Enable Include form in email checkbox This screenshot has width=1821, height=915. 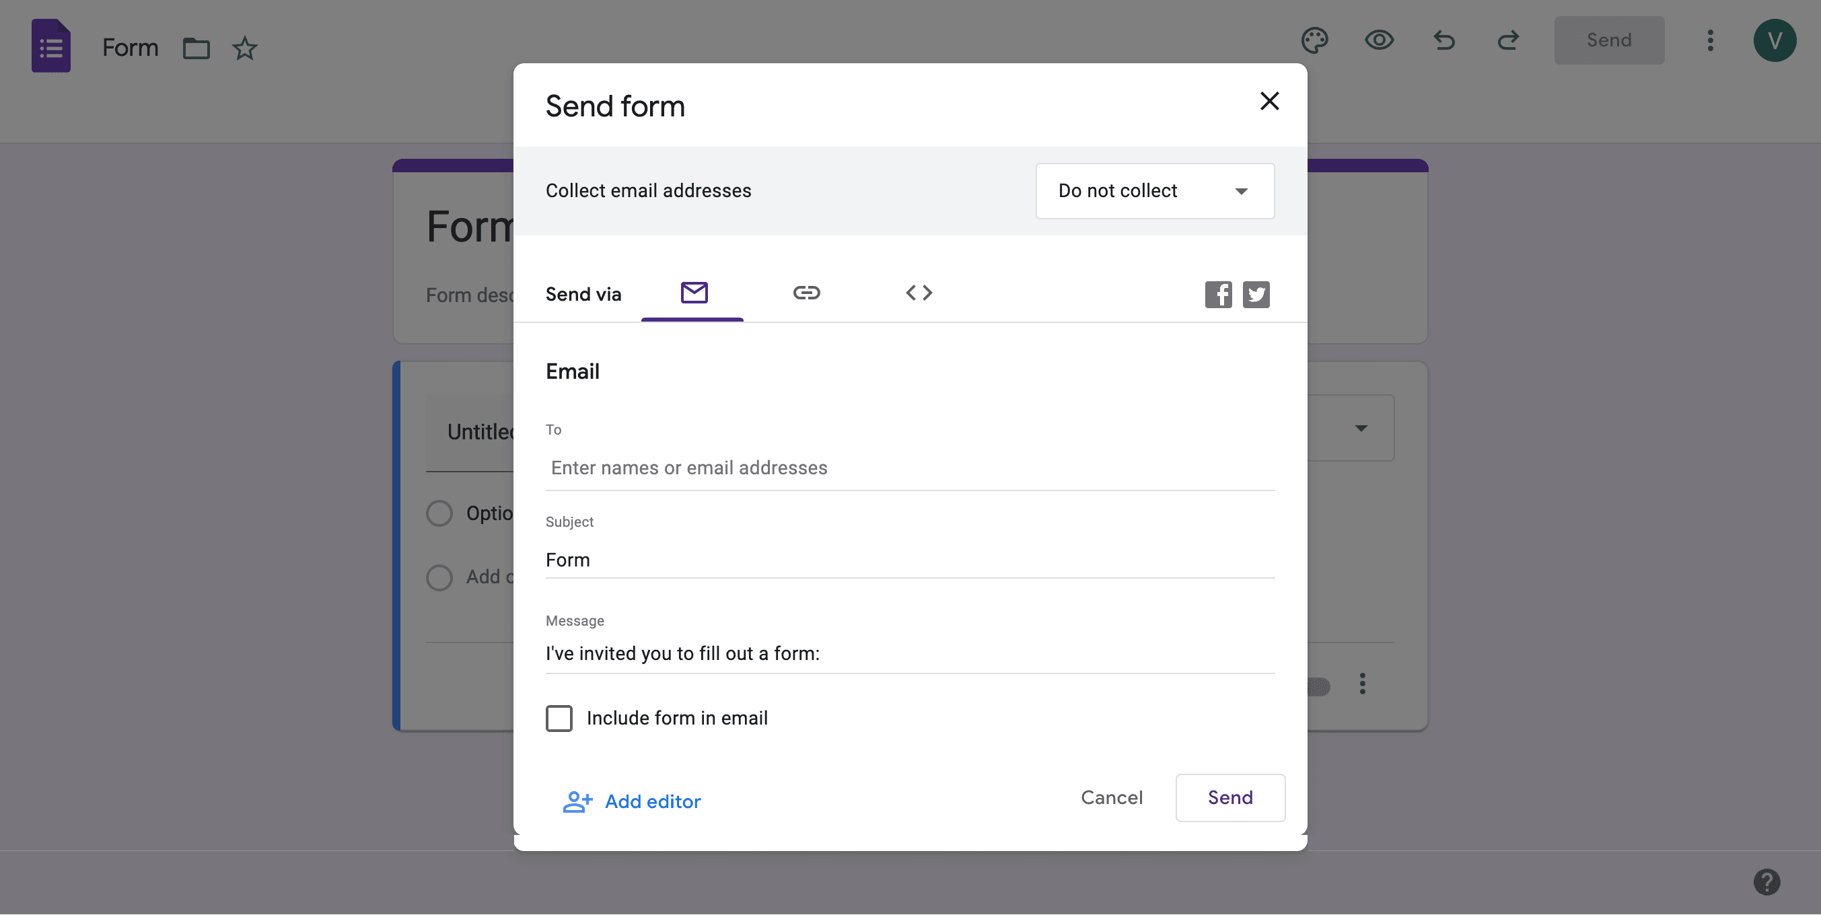pos(559,719)
